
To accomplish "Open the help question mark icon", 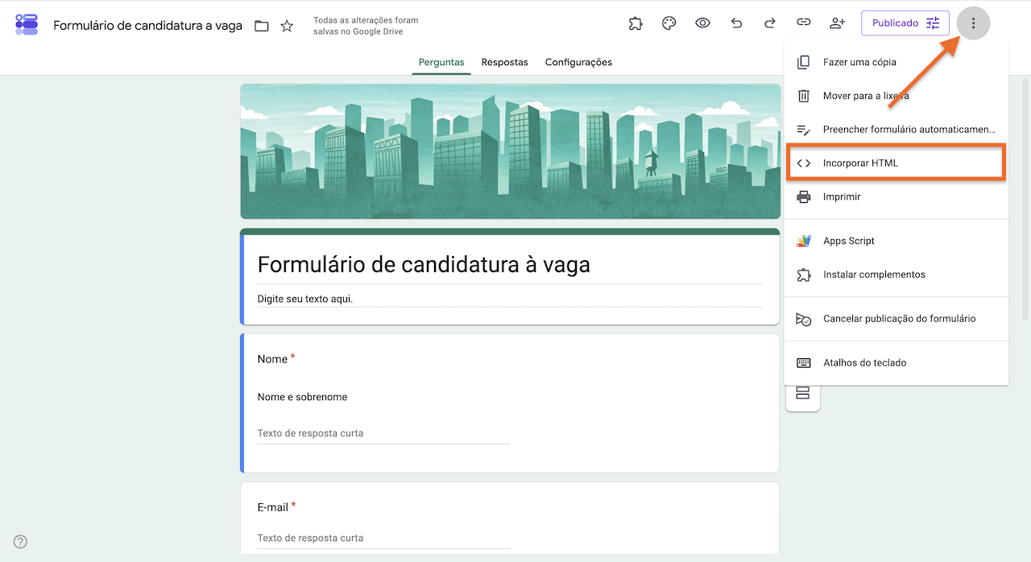I will [x=21, y=542].
